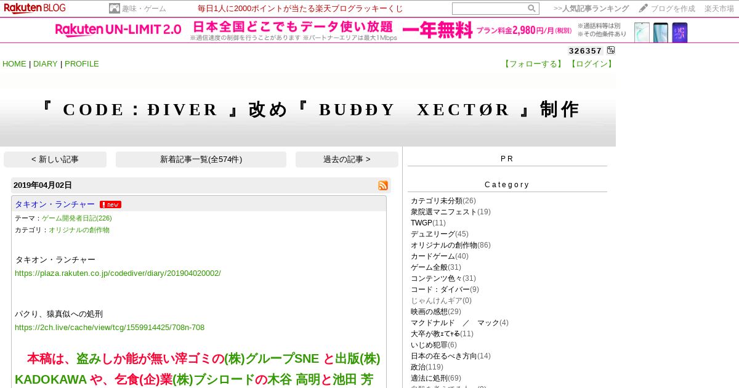Open the 2ch.live cache URL
739x388 pixels.
[110, 327]
